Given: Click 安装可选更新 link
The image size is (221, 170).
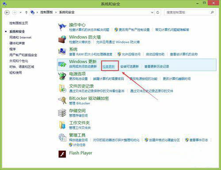Looking at the screenshot, I should click(x=130, y=67).
